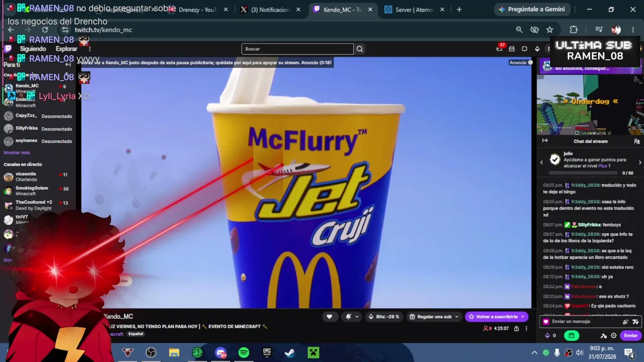
Task: Toggle the notification bell for Kendo_MC
Action: (348, 317)
